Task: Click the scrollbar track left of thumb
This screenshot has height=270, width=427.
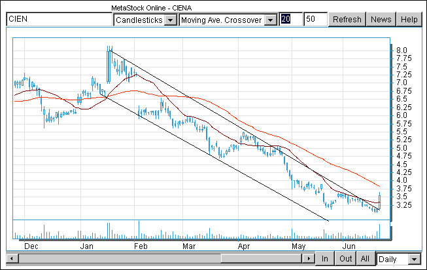Action: 119,258
